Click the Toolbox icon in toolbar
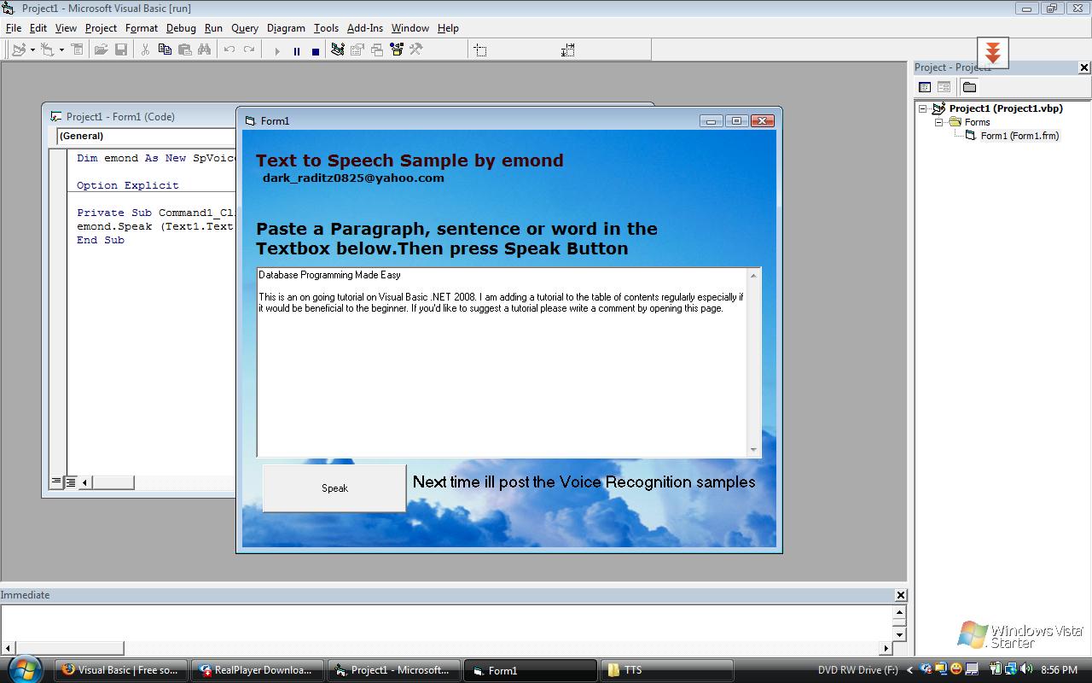The image size is (1092, 683). 416,50
